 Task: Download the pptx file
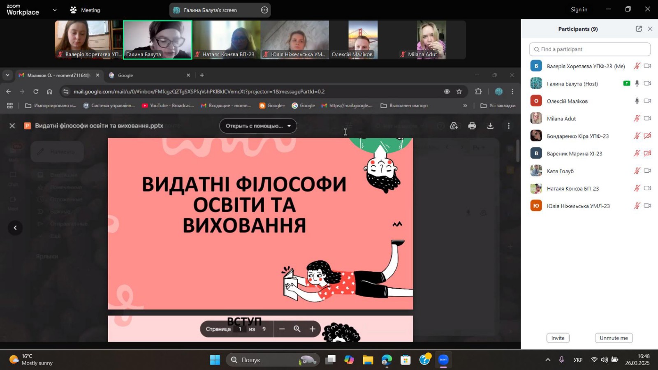(x=490, y=126)
